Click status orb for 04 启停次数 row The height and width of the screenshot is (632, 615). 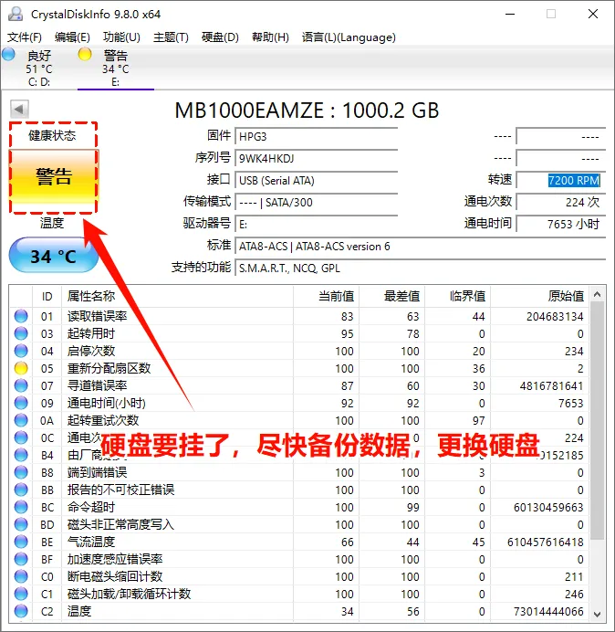(x=21, y=351)
